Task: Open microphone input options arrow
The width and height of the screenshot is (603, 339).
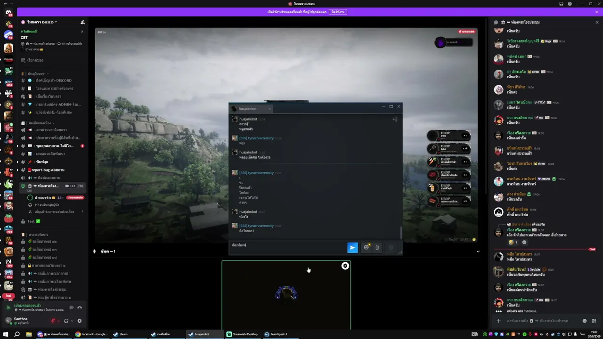Action: point(59,321)
